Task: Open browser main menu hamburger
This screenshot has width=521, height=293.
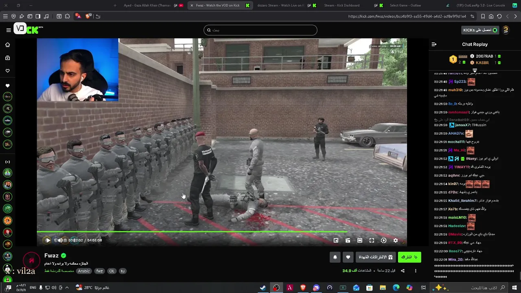Action: click(5, 16)
